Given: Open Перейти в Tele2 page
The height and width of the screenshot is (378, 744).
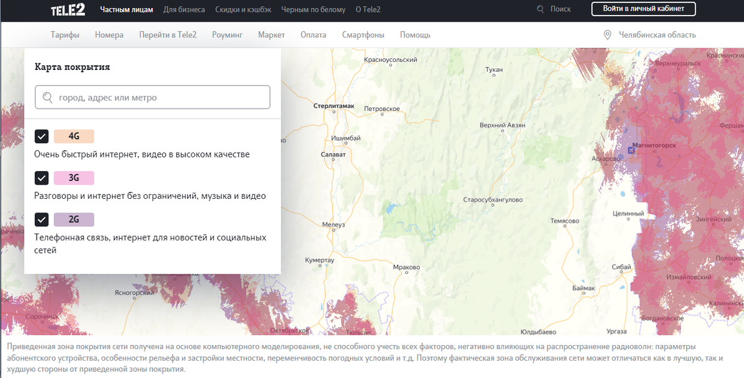Looking at the screenshot, I should pyautogui.click(x=168, y=35).
